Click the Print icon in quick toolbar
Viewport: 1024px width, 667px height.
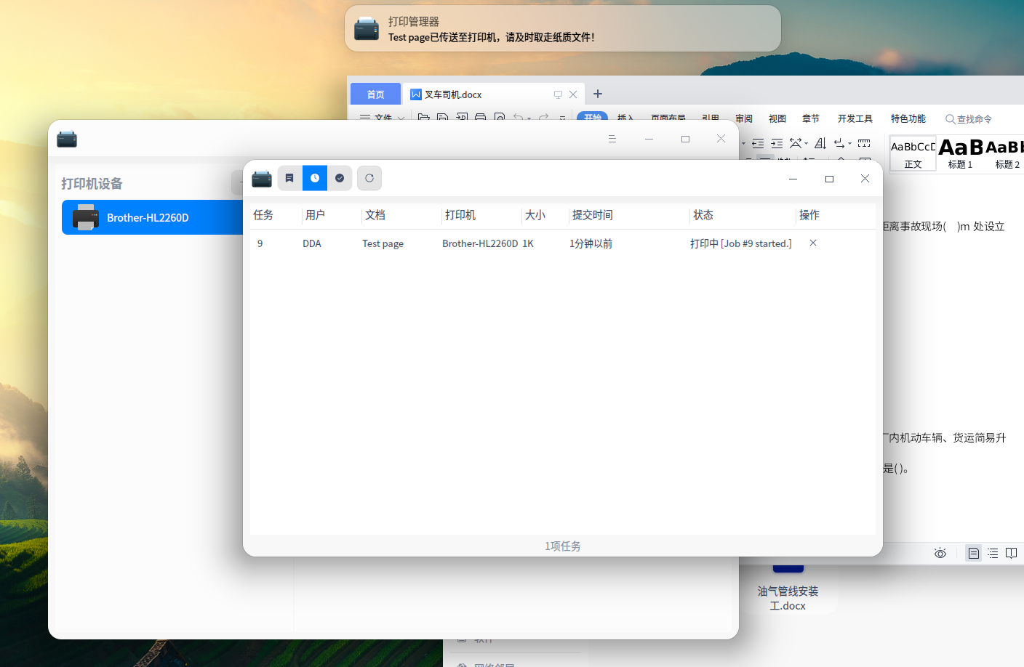(480, 118)
